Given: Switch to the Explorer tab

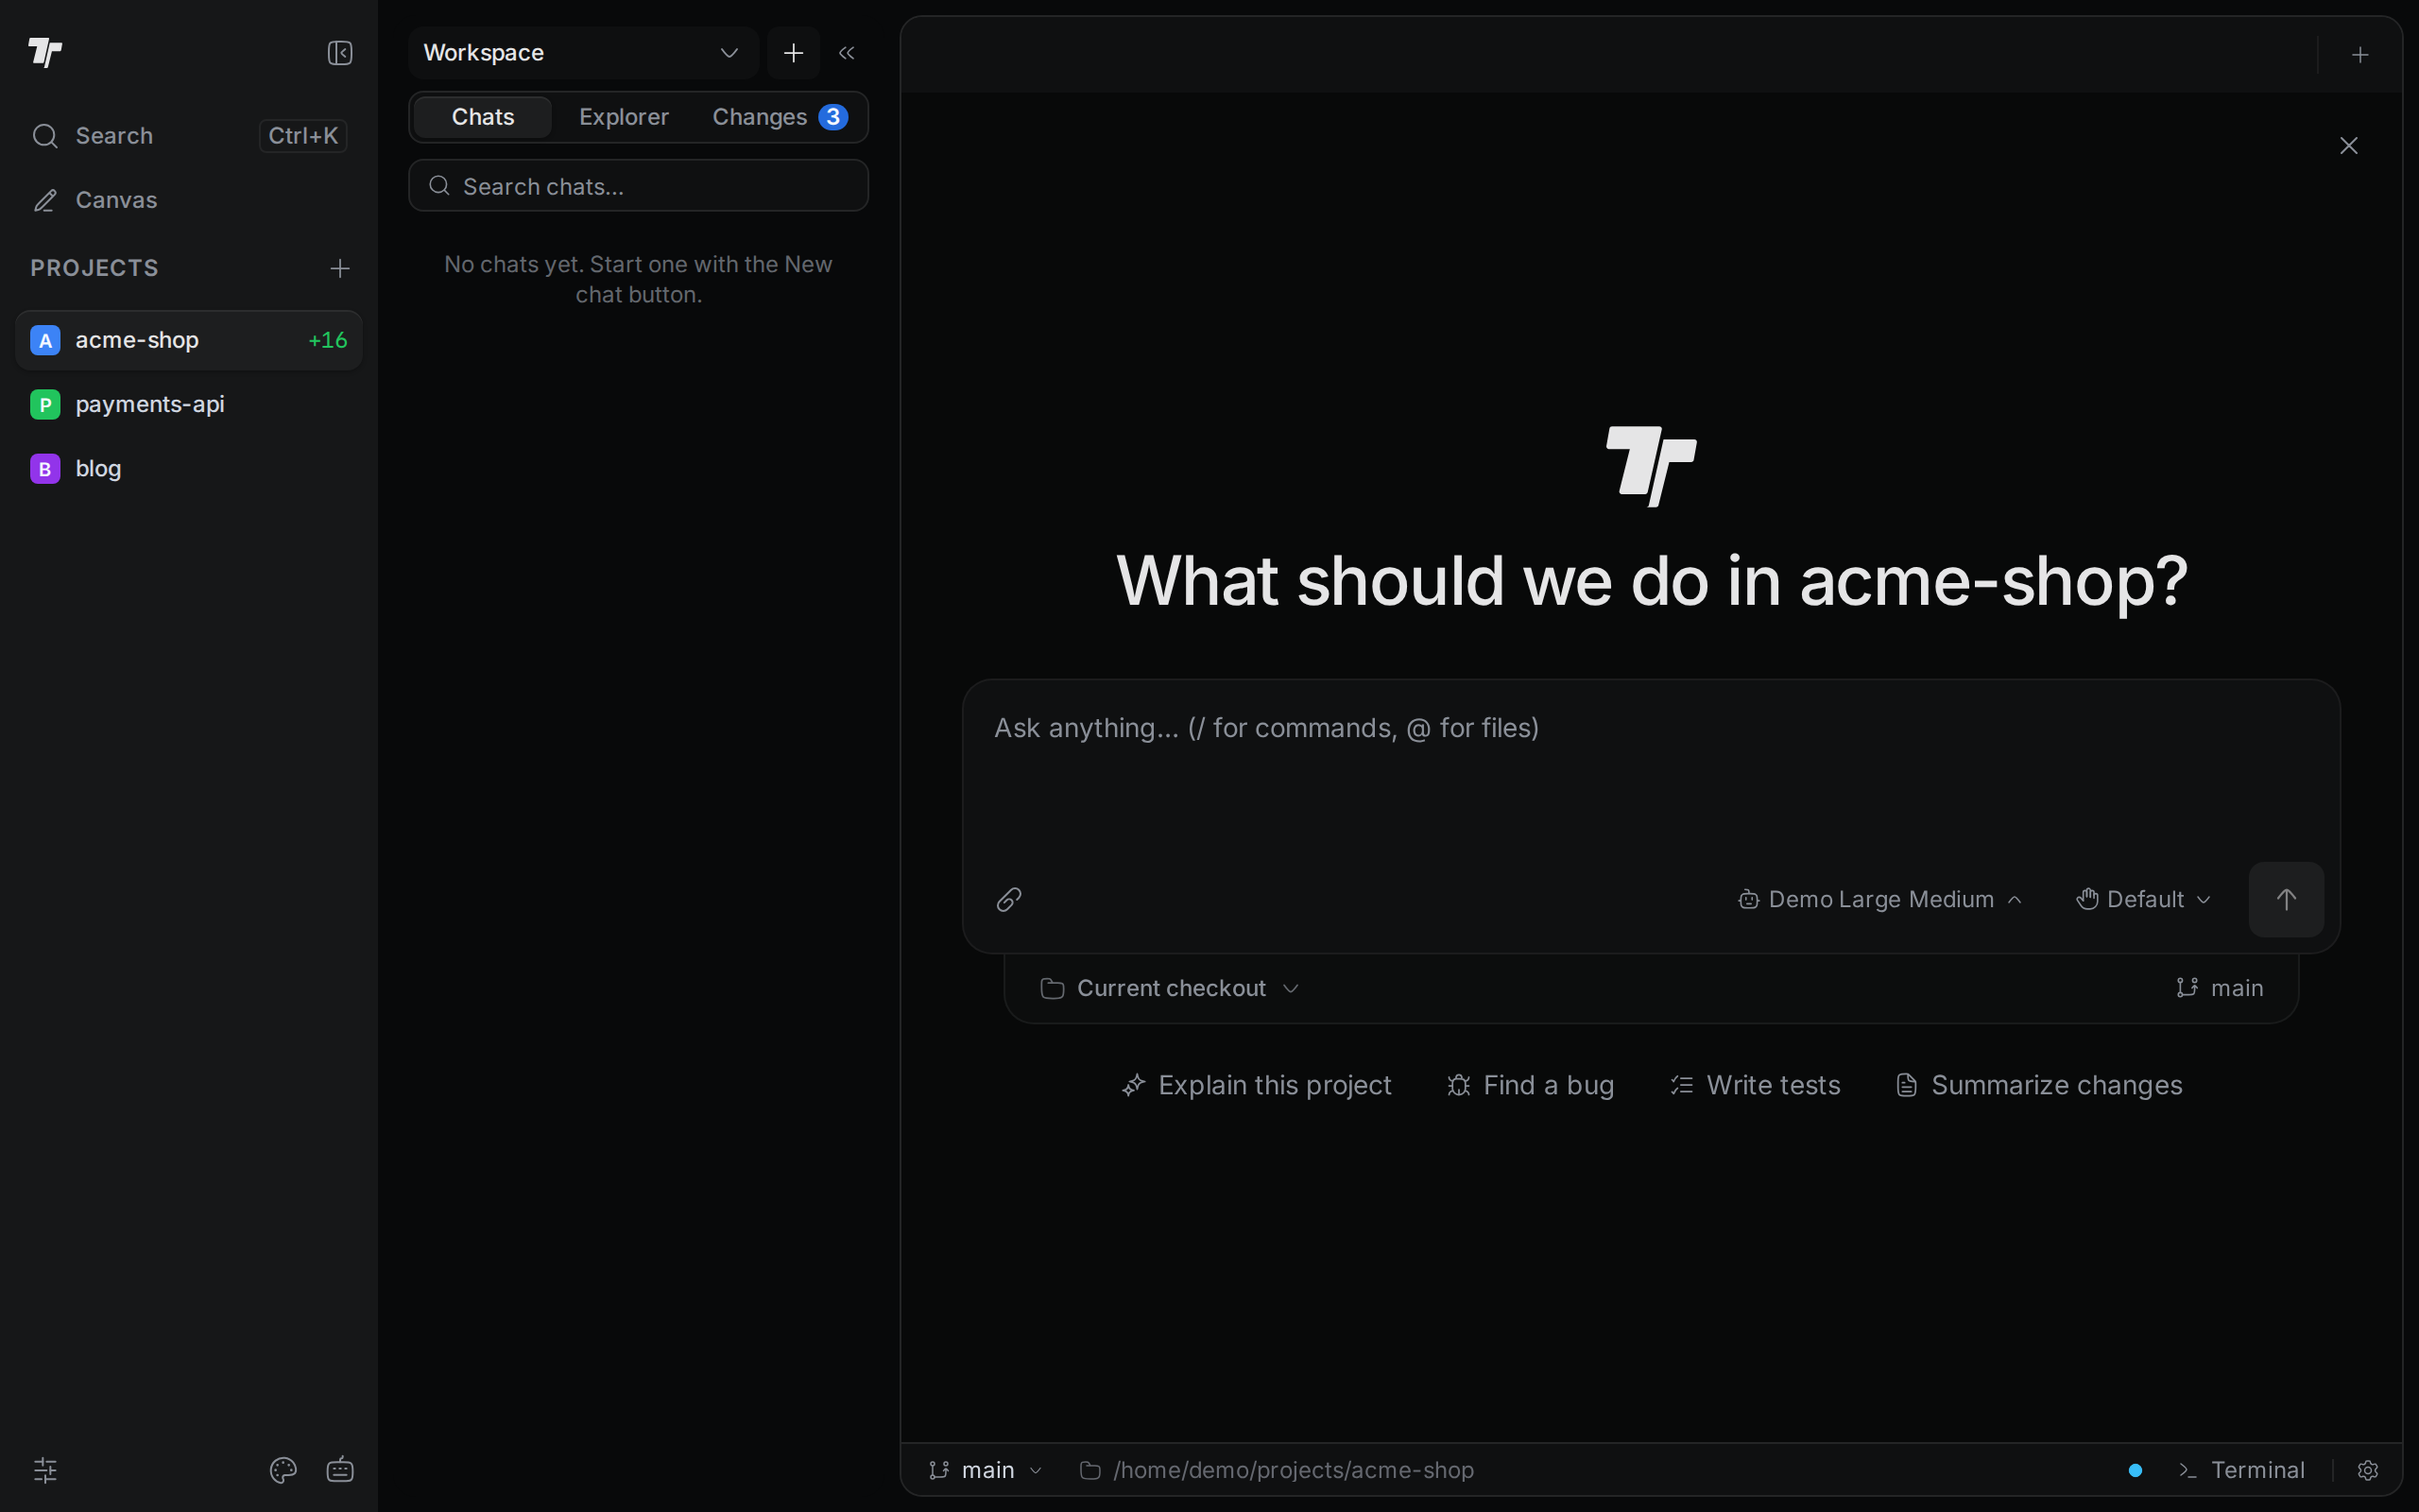Looking at the screenshot, I should [624, 117].
